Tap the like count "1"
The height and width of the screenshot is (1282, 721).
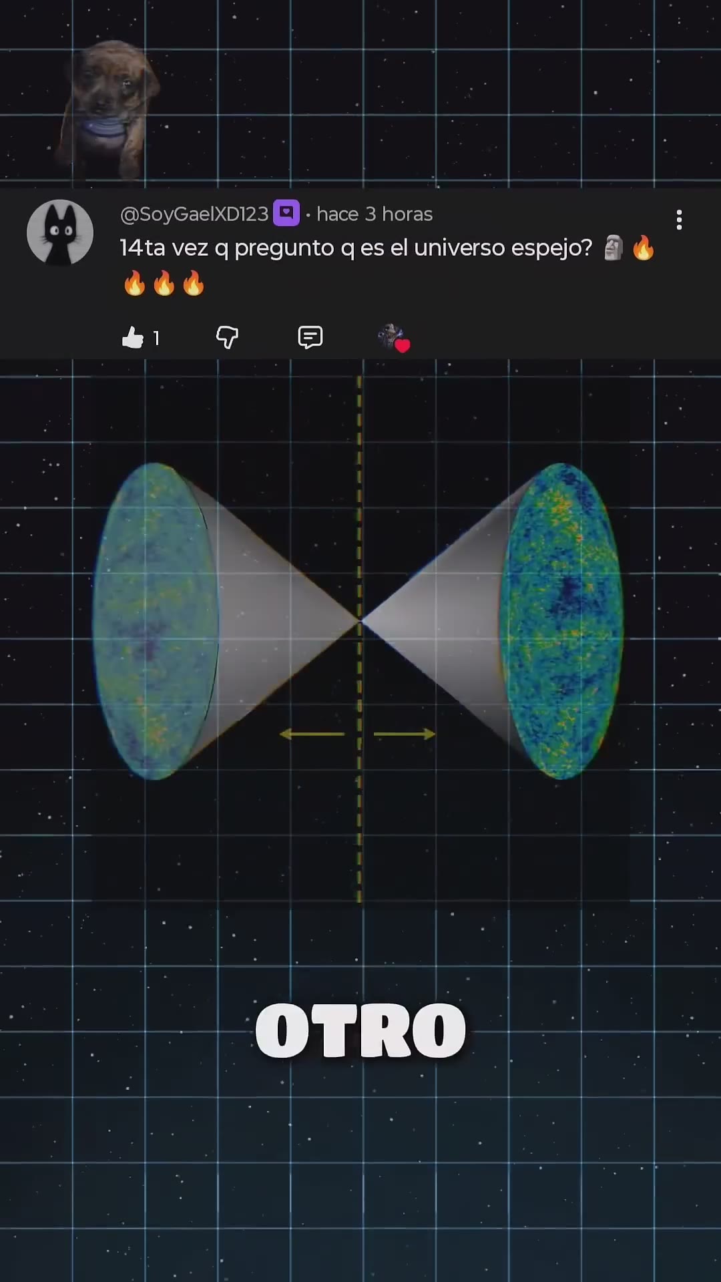[x=156, y=339]
